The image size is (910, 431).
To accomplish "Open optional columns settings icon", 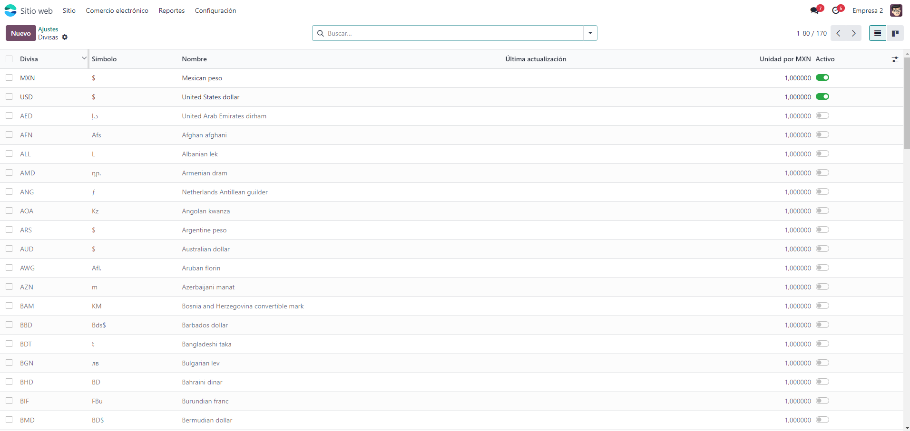I will pos(895,59).
